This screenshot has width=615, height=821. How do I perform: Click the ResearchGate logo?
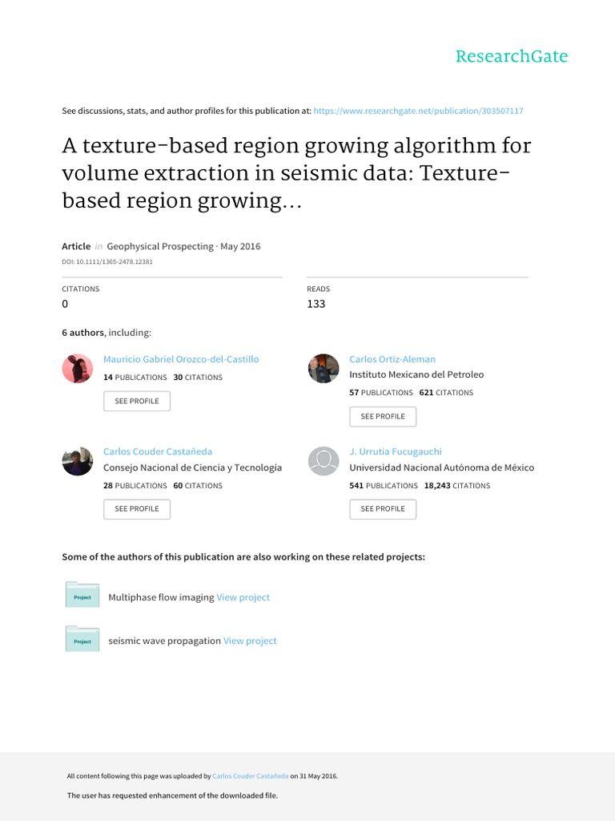pos(512,56)
